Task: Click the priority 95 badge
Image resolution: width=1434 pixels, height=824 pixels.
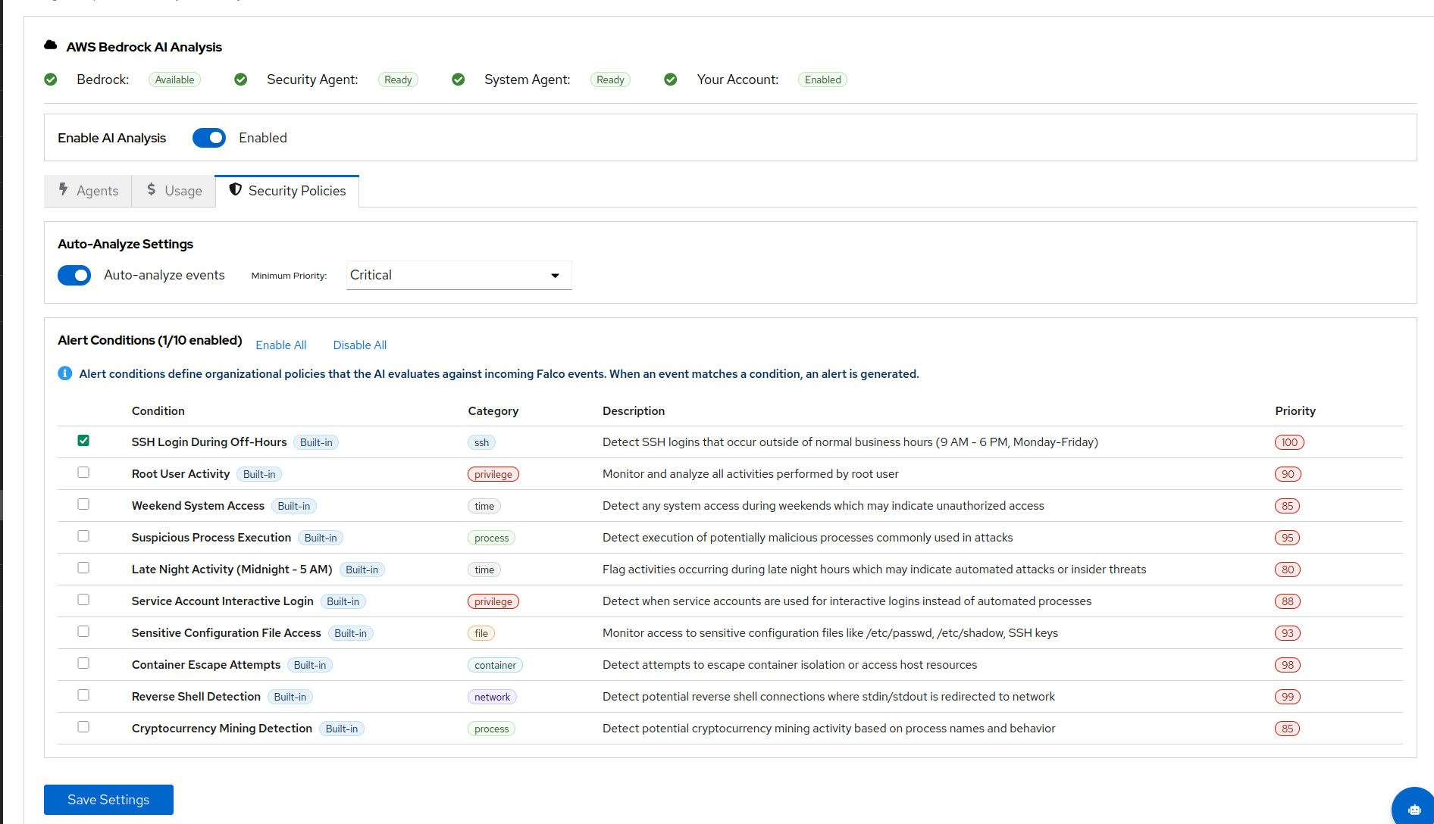Action: point(1288,538)
